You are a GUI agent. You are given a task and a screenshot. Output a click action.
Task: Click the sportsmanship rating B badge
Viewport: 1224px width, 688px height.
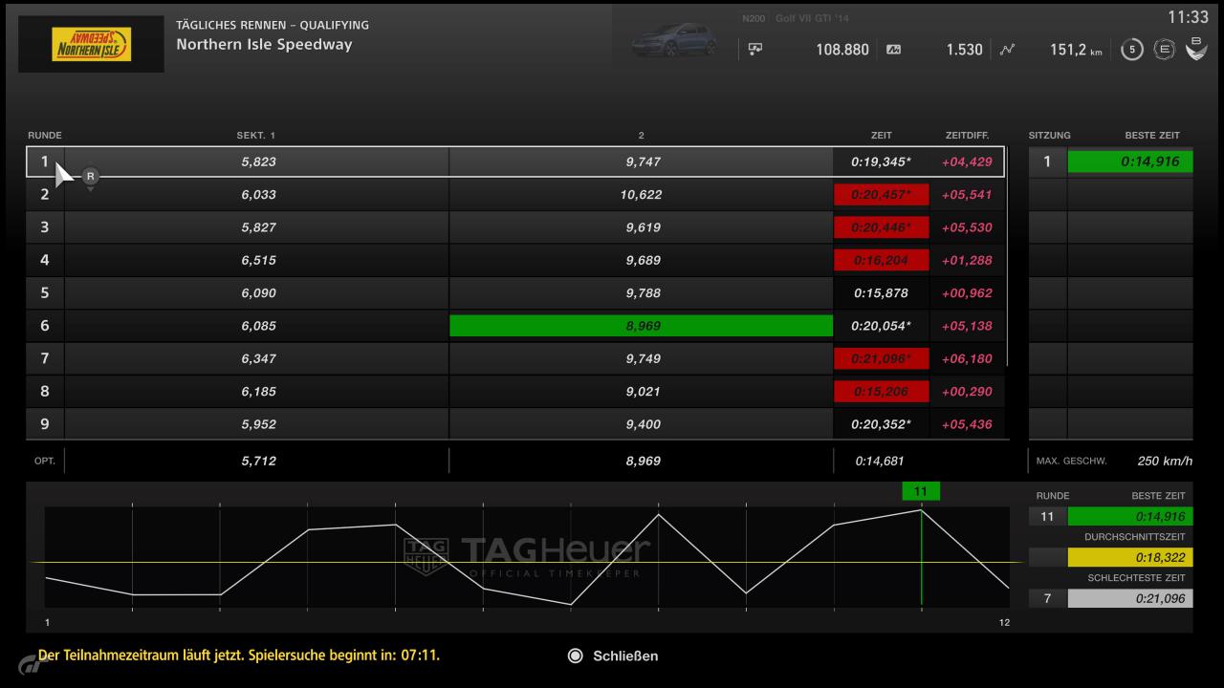click(1196, 49)
